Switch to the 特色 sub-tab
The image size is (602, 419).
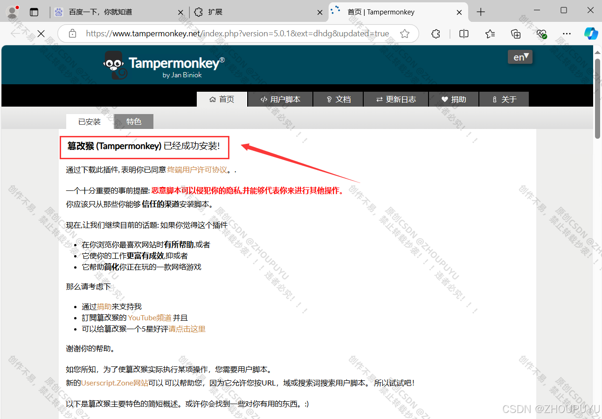(x=134, y=122)
